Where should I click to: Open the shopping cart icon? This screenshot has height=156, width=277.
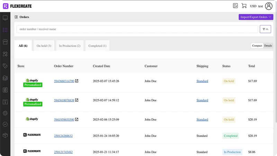pos(244,6)
